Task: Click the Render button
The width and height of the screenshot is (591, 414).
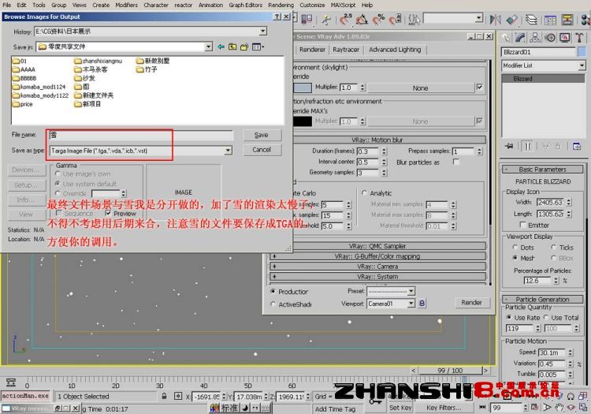Action: click(471, 302)
